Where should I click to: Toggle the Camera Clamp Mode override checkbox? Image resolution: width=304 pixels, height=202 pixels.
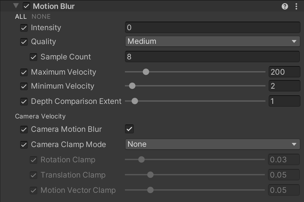(x=24, y=144)
